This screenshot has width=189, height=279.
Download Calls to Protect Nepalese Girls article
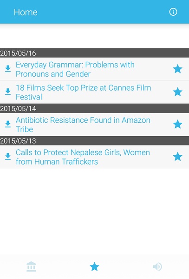pyautogui.click(x=8, y=156)
